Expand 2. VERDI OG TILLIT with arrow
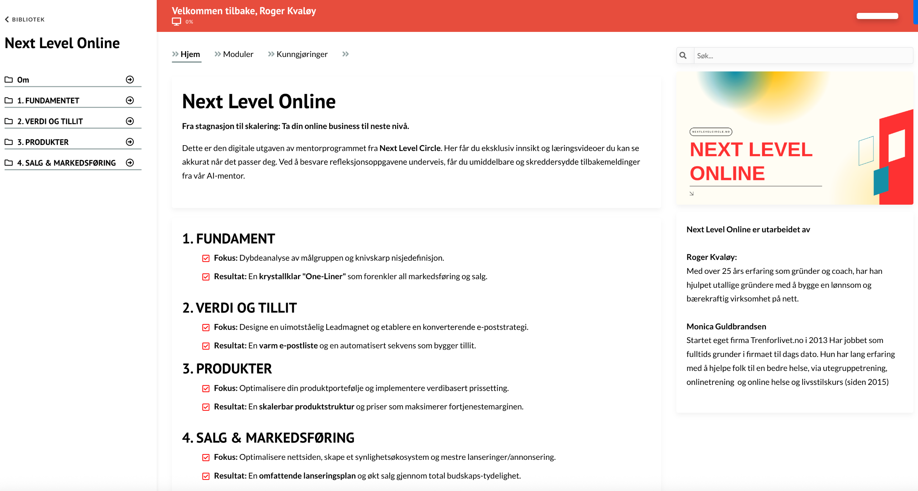 [x=130, y=121]
